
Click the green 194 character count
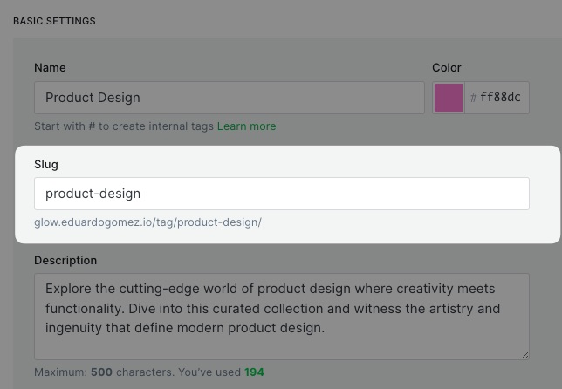tap(254, 372)
